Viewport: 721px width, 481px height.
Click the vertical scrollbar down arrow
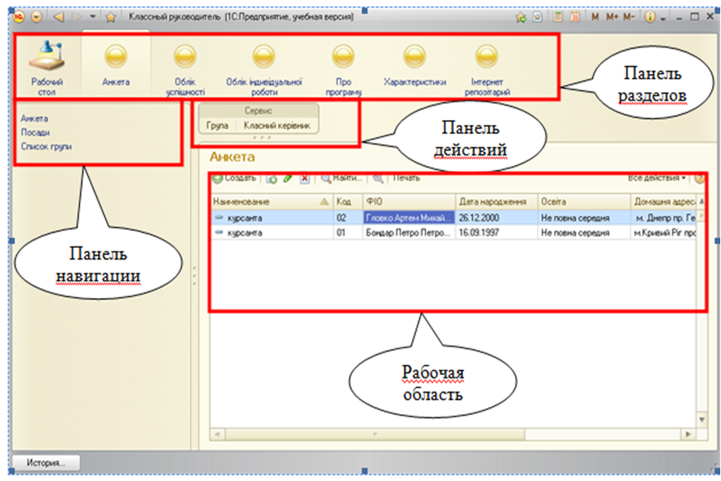coord(701,419)
